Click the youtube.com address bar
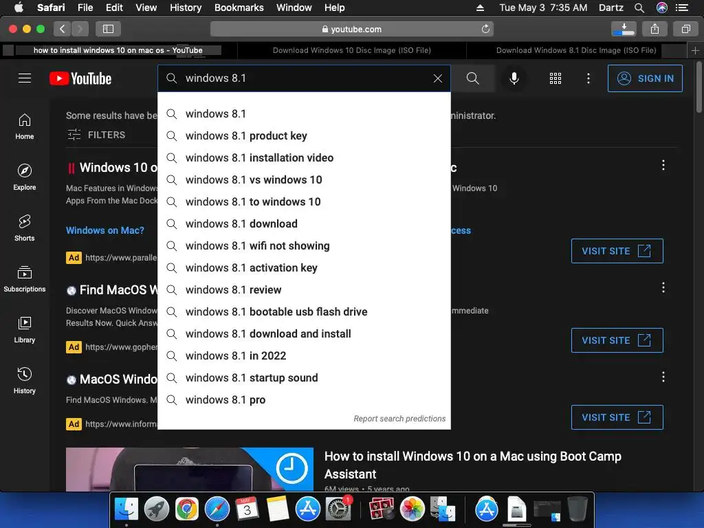 (x=352, y=29)
